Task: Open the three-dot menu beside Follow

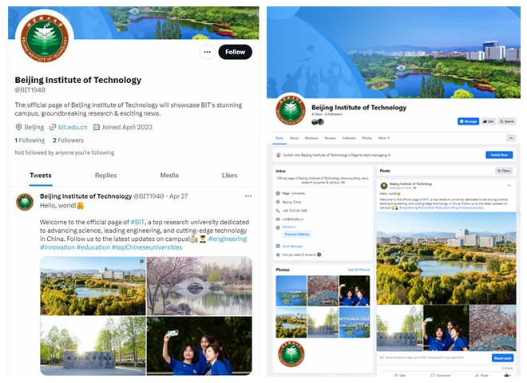Action: click(208, 52)
